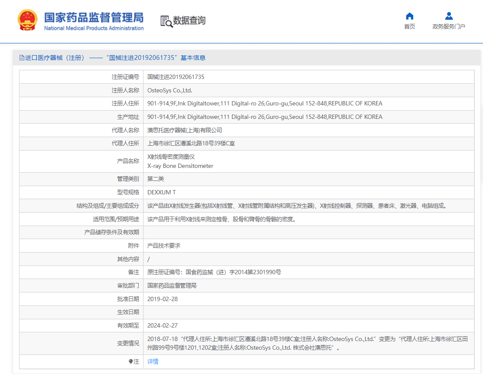Image resolution: width=483 pixels, height=374 pixels.
Task: Open the 政务服务门户 portal link
Action: 449,26
